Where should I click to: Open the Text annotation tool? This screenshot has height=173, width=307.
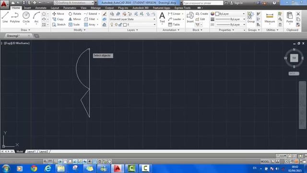(x=162, y=18)
